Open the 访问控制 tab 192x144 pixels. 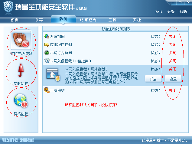coord(88,20)
